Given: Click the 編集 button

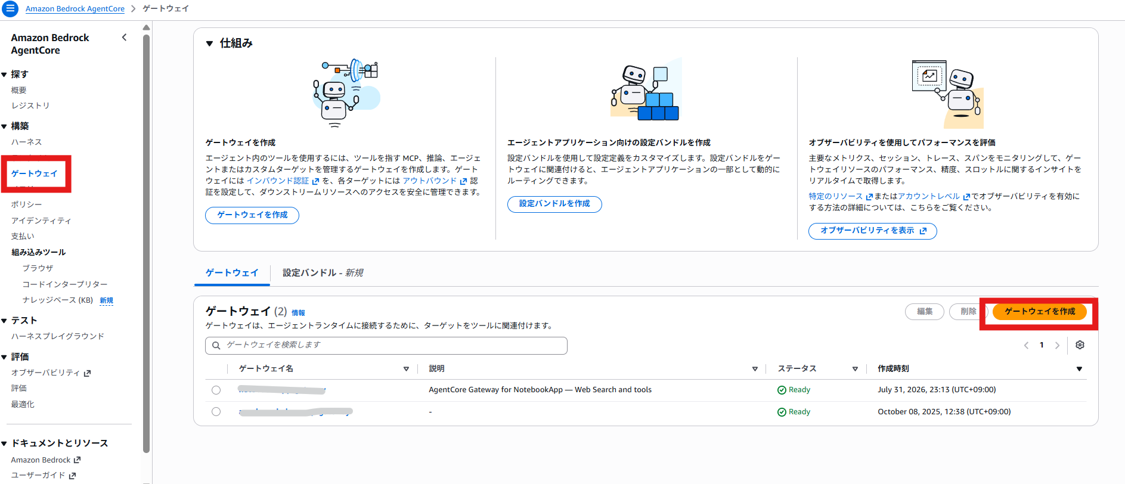Looking at the screenshot, I should [925, 312].
